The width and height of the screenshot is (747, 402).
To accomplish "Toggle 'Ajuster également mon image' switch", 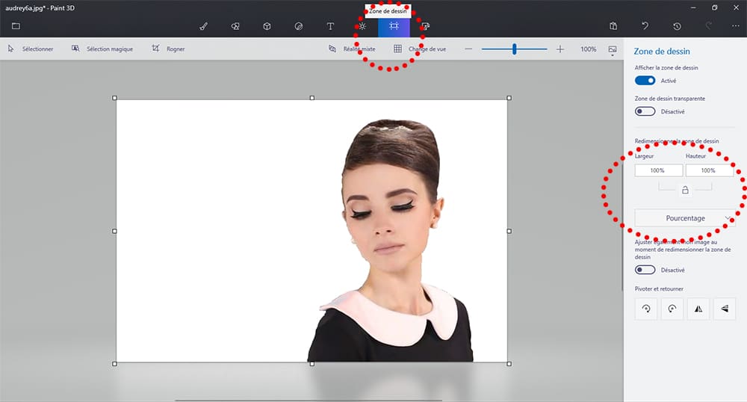I will (x=645, y=270).
